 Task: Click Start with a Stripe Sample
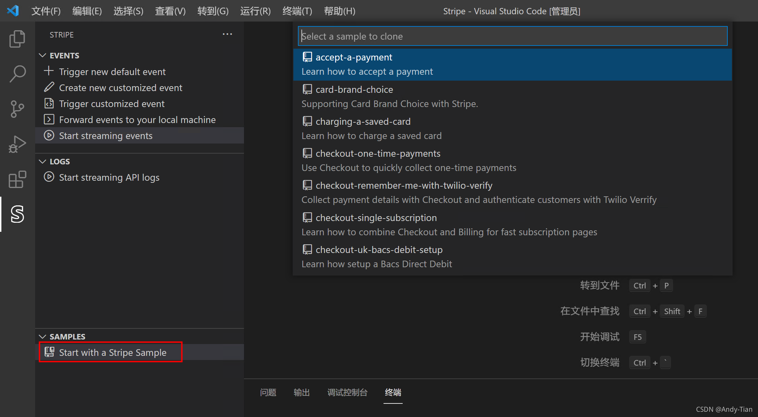pos(112,352)
